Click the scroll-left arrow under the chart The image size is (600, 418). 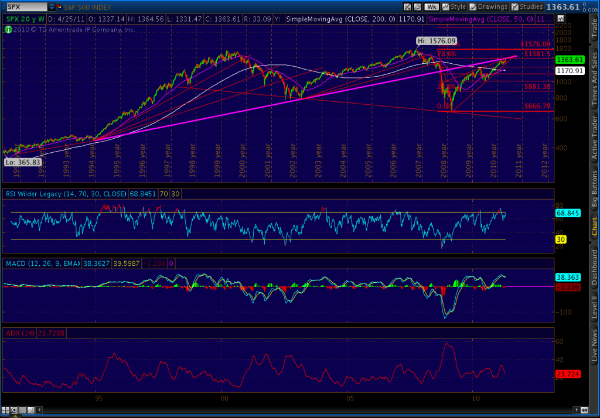[x=39, y=410]
